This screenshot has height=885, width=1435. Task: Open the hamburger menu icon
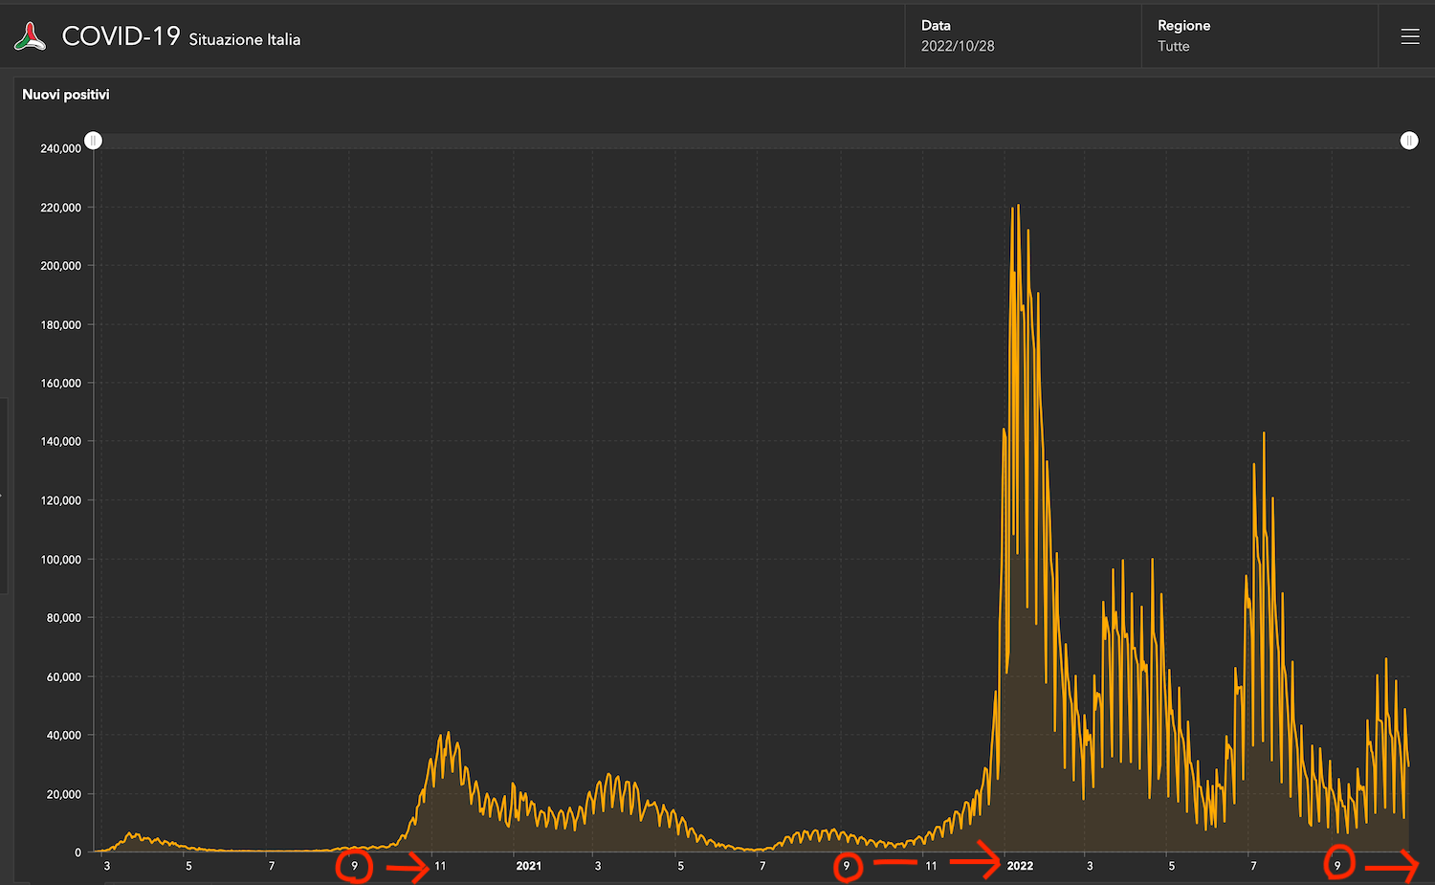1409,36
